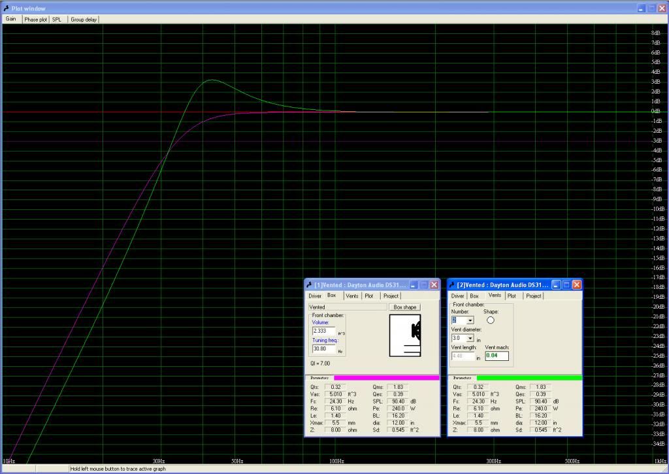669x474 pixels.
Task: Click the Pe value 240.0 in [2]Vented
Action: [x=540, y=409]
